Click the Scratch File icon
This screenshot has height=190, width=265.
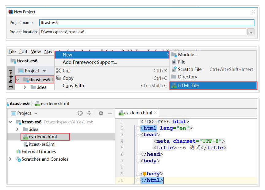(174, 69)
